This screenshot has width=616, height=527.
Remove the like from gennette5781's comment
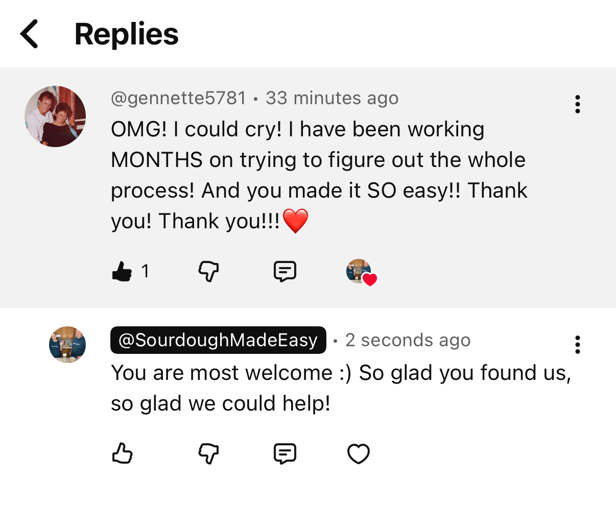point(122,271)
